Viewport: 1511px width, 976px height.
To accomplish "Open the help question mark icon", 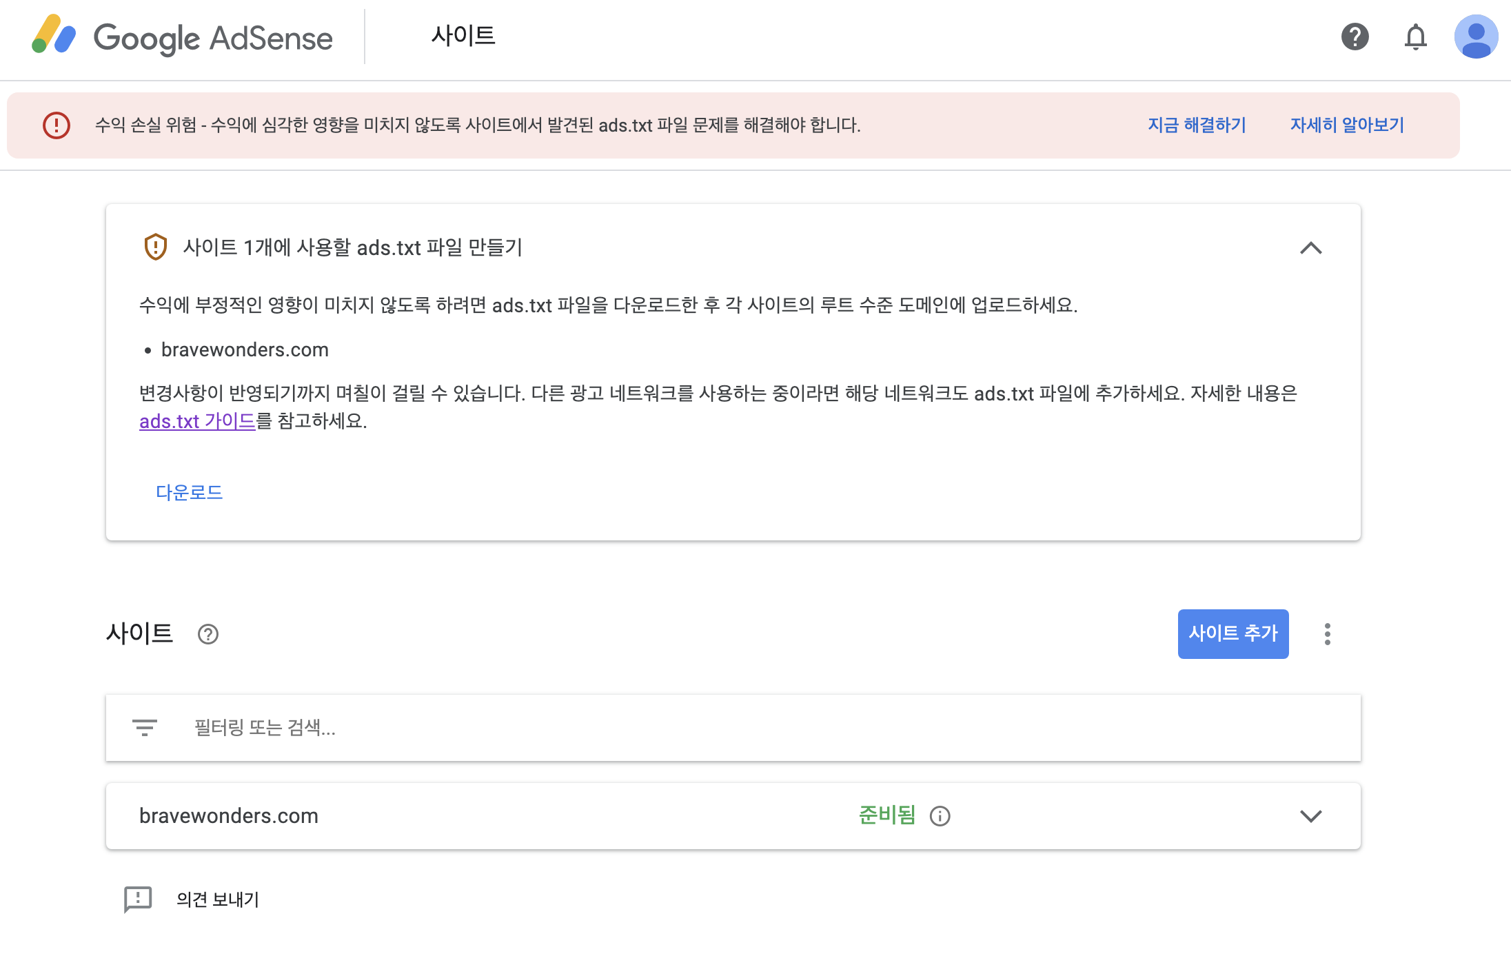I will [x=1355, y=37].
